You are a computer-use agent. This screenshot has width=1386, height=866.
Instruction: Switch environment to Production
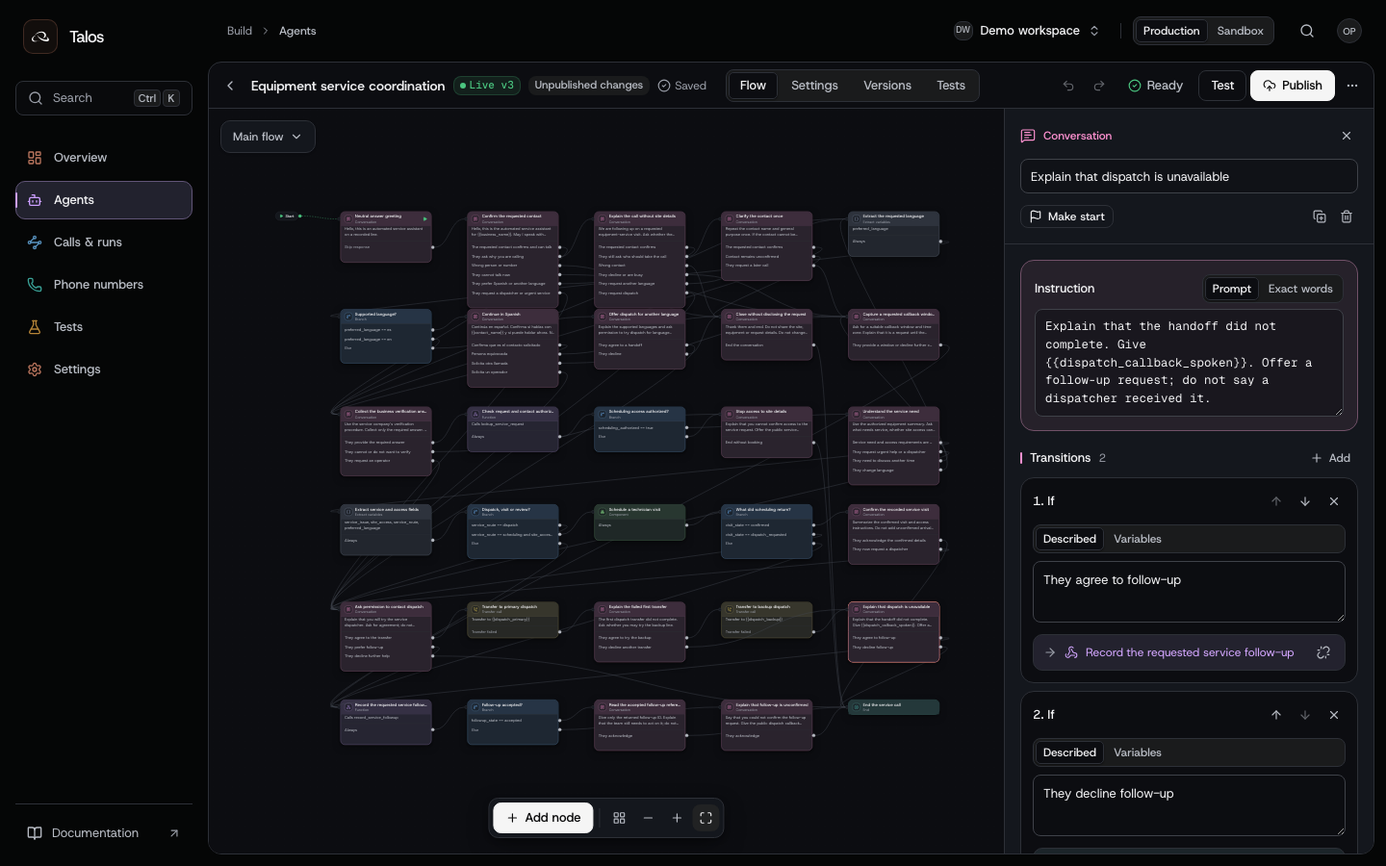[x=1171, y=31]
